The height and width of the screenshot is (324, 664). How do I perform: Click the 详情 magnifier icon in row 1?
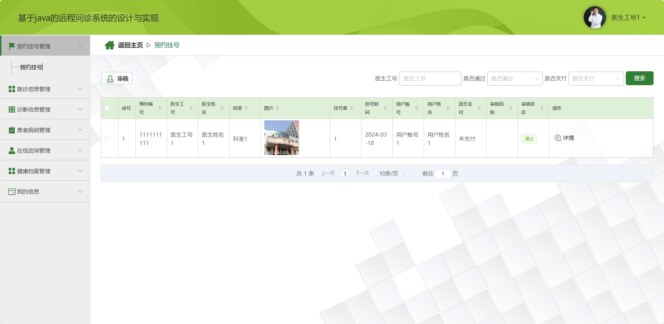tap(558, 138)
